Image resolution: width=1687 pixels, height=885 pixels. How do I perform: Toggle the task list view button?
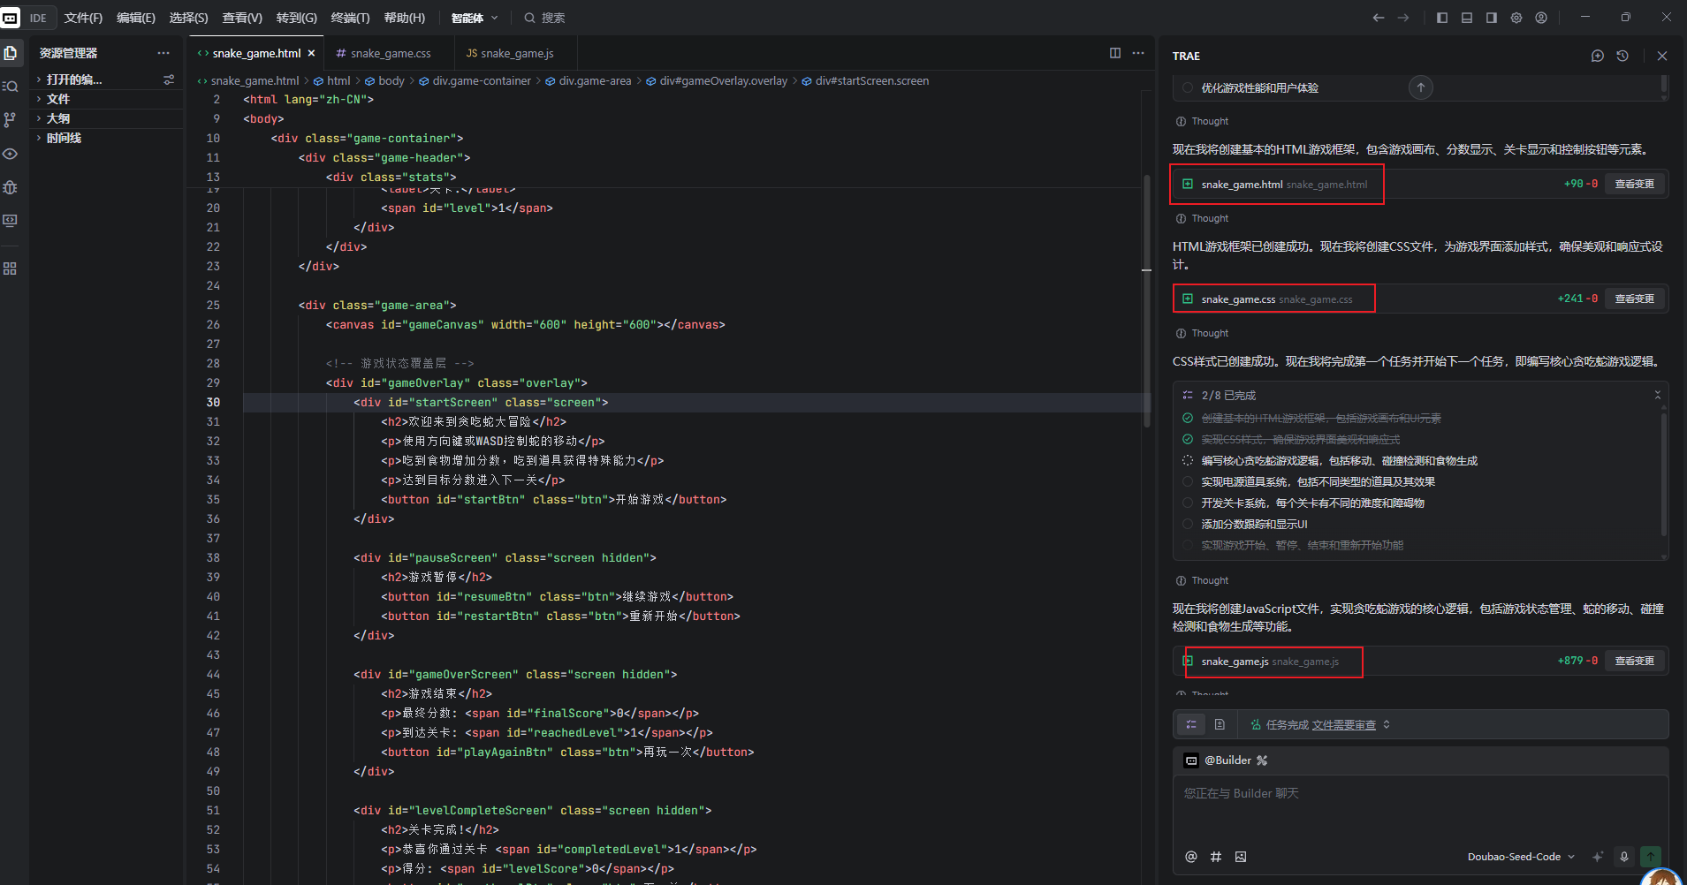point(1191,724)
